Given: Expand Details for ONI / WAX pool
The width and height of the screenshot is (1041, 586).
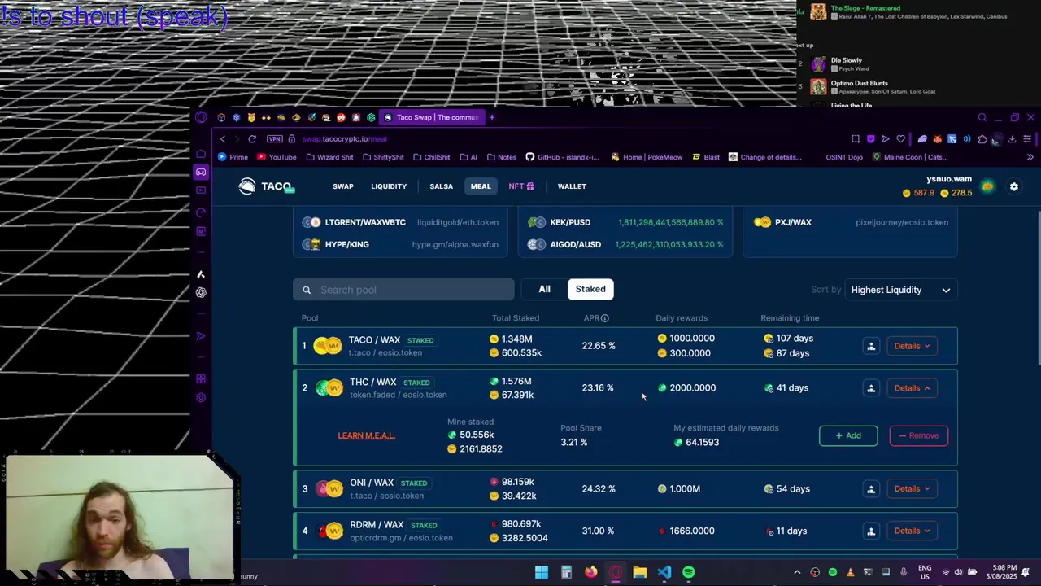Looking at the screenshot, I should click(912, 489).
